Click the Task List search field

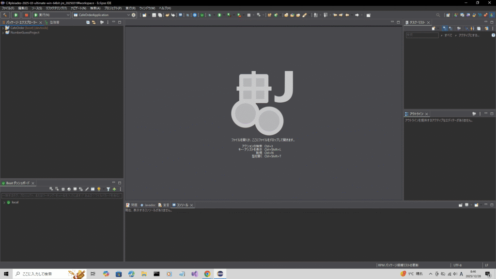[422, 35]
